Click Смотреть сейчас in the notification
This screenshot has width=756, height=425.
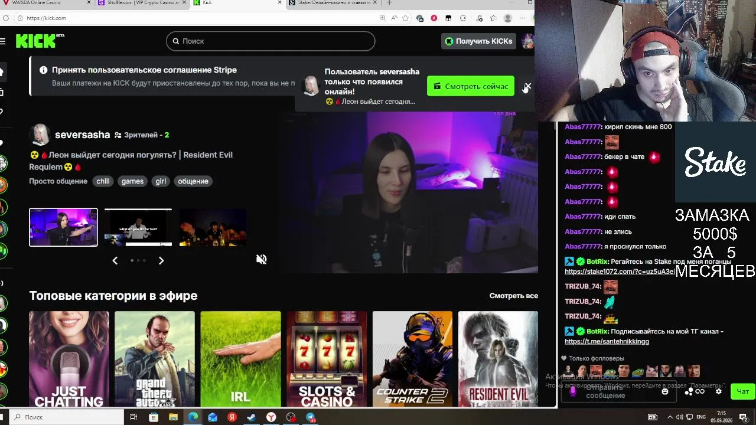click(471, 86)
